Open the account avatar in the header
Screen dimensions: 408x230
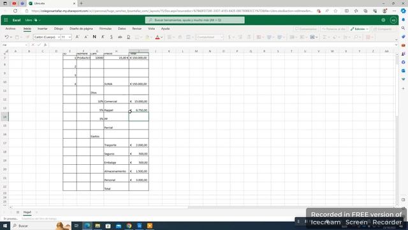tap(393, 20)
